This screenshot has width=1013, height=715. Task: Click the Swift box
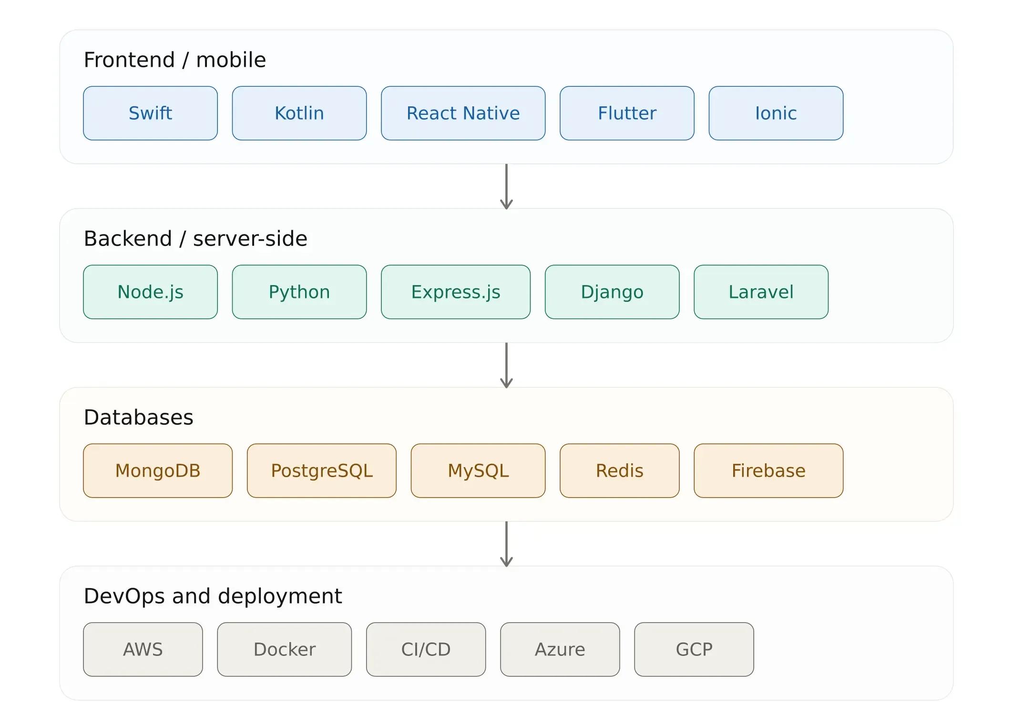(150, 113)
